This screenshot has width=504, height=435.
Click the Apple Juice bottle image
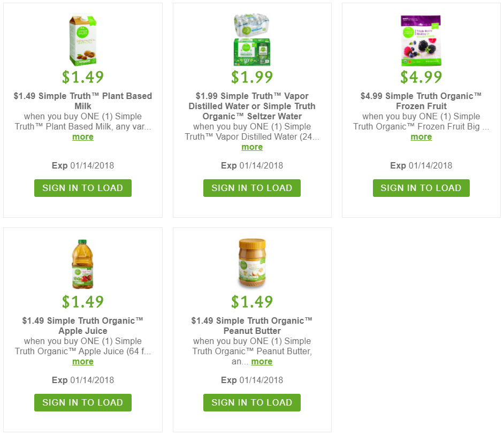[x=82, y=265]
